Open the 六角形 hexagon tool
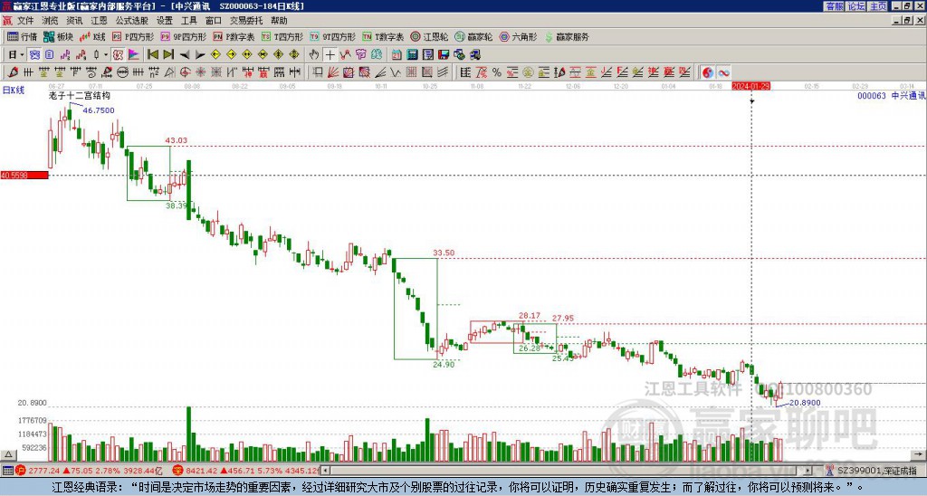 pyautogui.click(x=518, y=36)
